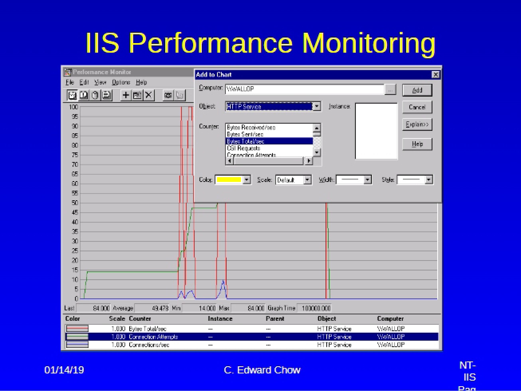This screenshot has width=521, height=391.
Task: Click the Help button in Add to Chart
Action: tap(417, 144)
